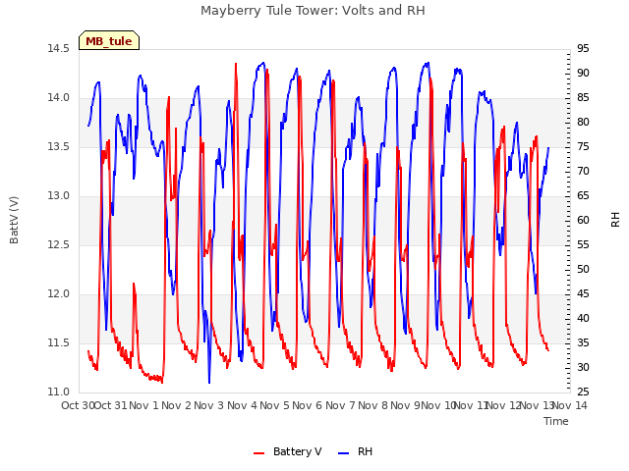The image size is (629, 471).
Task: Click the 'Nov 11' date label
Action: (471, 405)
